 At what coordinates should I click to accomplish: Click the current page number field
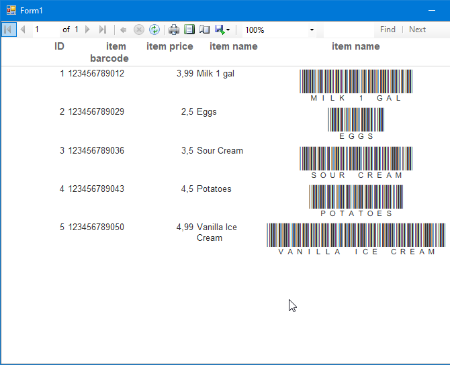46,30
